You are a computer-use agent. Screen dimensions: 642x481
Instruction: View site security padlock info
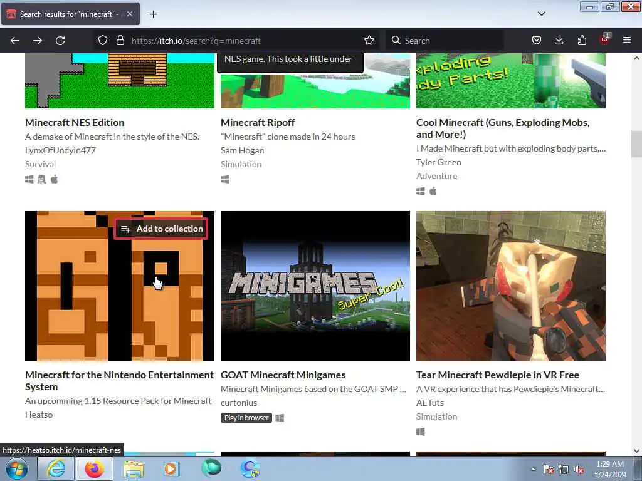[120, 41]
